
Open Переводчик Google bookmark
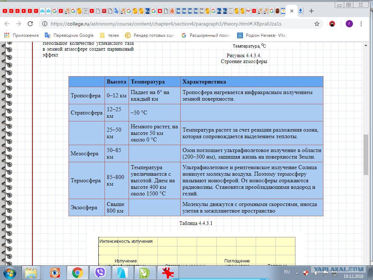click(x=69, y=35)
